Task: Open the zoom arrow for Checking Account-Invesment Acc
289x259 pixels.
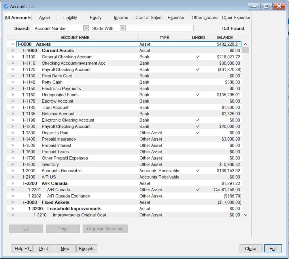Action: (x=12, y=63)
